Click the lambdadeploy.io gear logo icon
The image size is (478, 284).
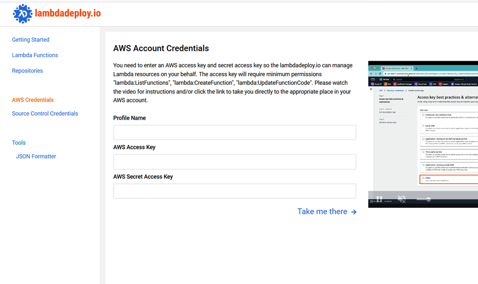pos(22,14)
